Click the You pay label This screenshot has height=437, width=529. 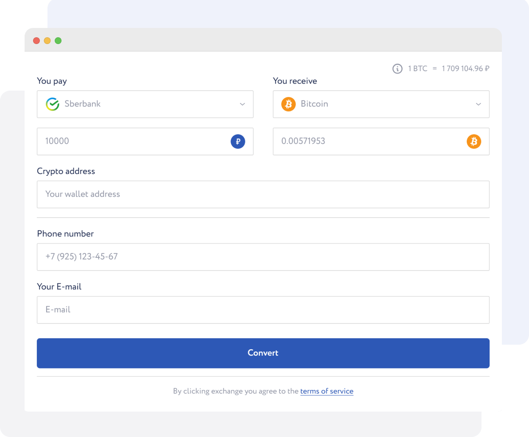pyautogui.click(x=52, y=81)
